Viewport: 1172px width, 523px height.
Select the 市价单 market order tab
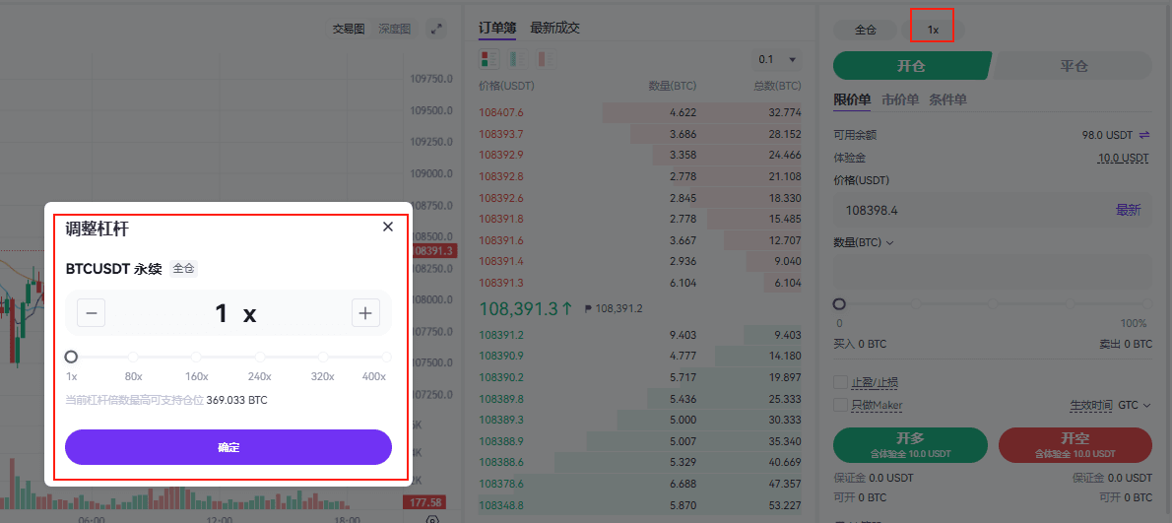[x=899, y=99]
